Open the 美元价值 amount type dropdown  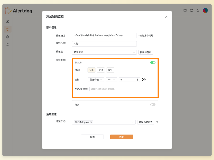(x=96, y=79)
